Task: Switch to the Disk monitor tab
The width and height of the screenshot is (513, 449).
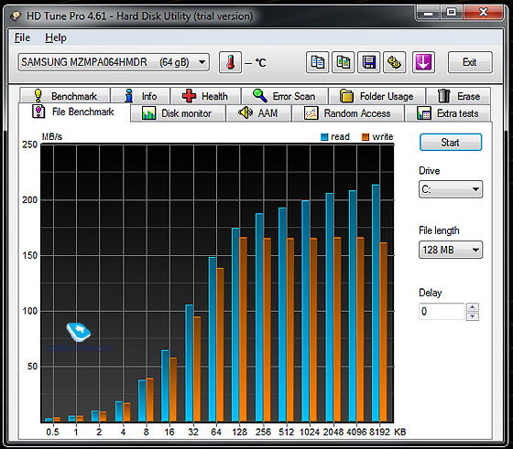Action: tap(178, 113)
